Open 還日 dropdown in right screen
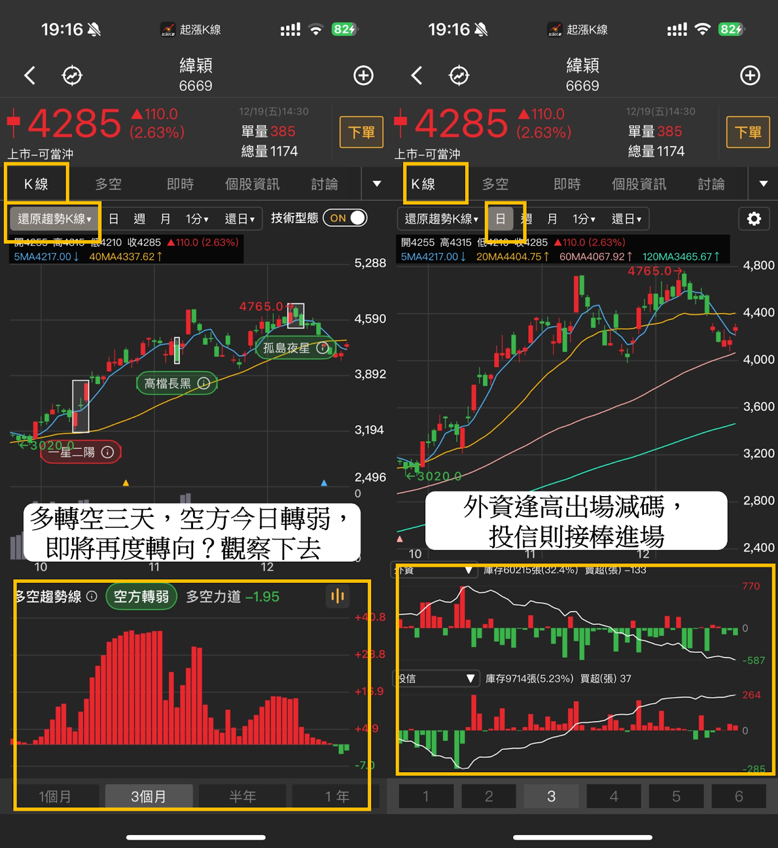 pos(626,219)
